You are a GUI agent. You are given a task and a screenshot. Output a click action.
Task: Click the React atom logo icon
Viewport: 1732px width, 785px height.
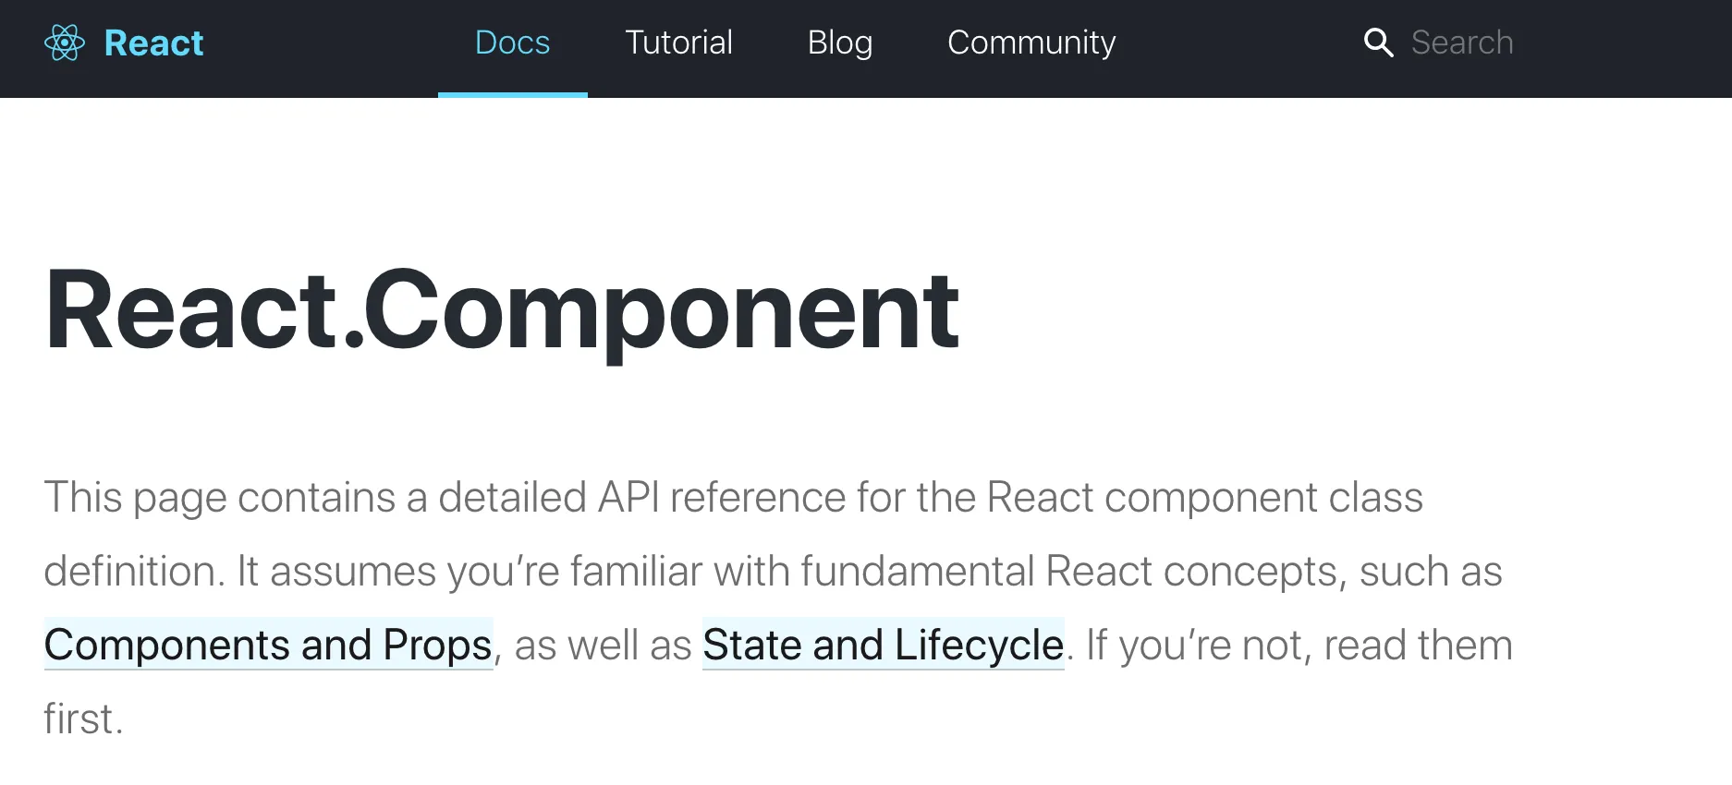pos(65,42)
